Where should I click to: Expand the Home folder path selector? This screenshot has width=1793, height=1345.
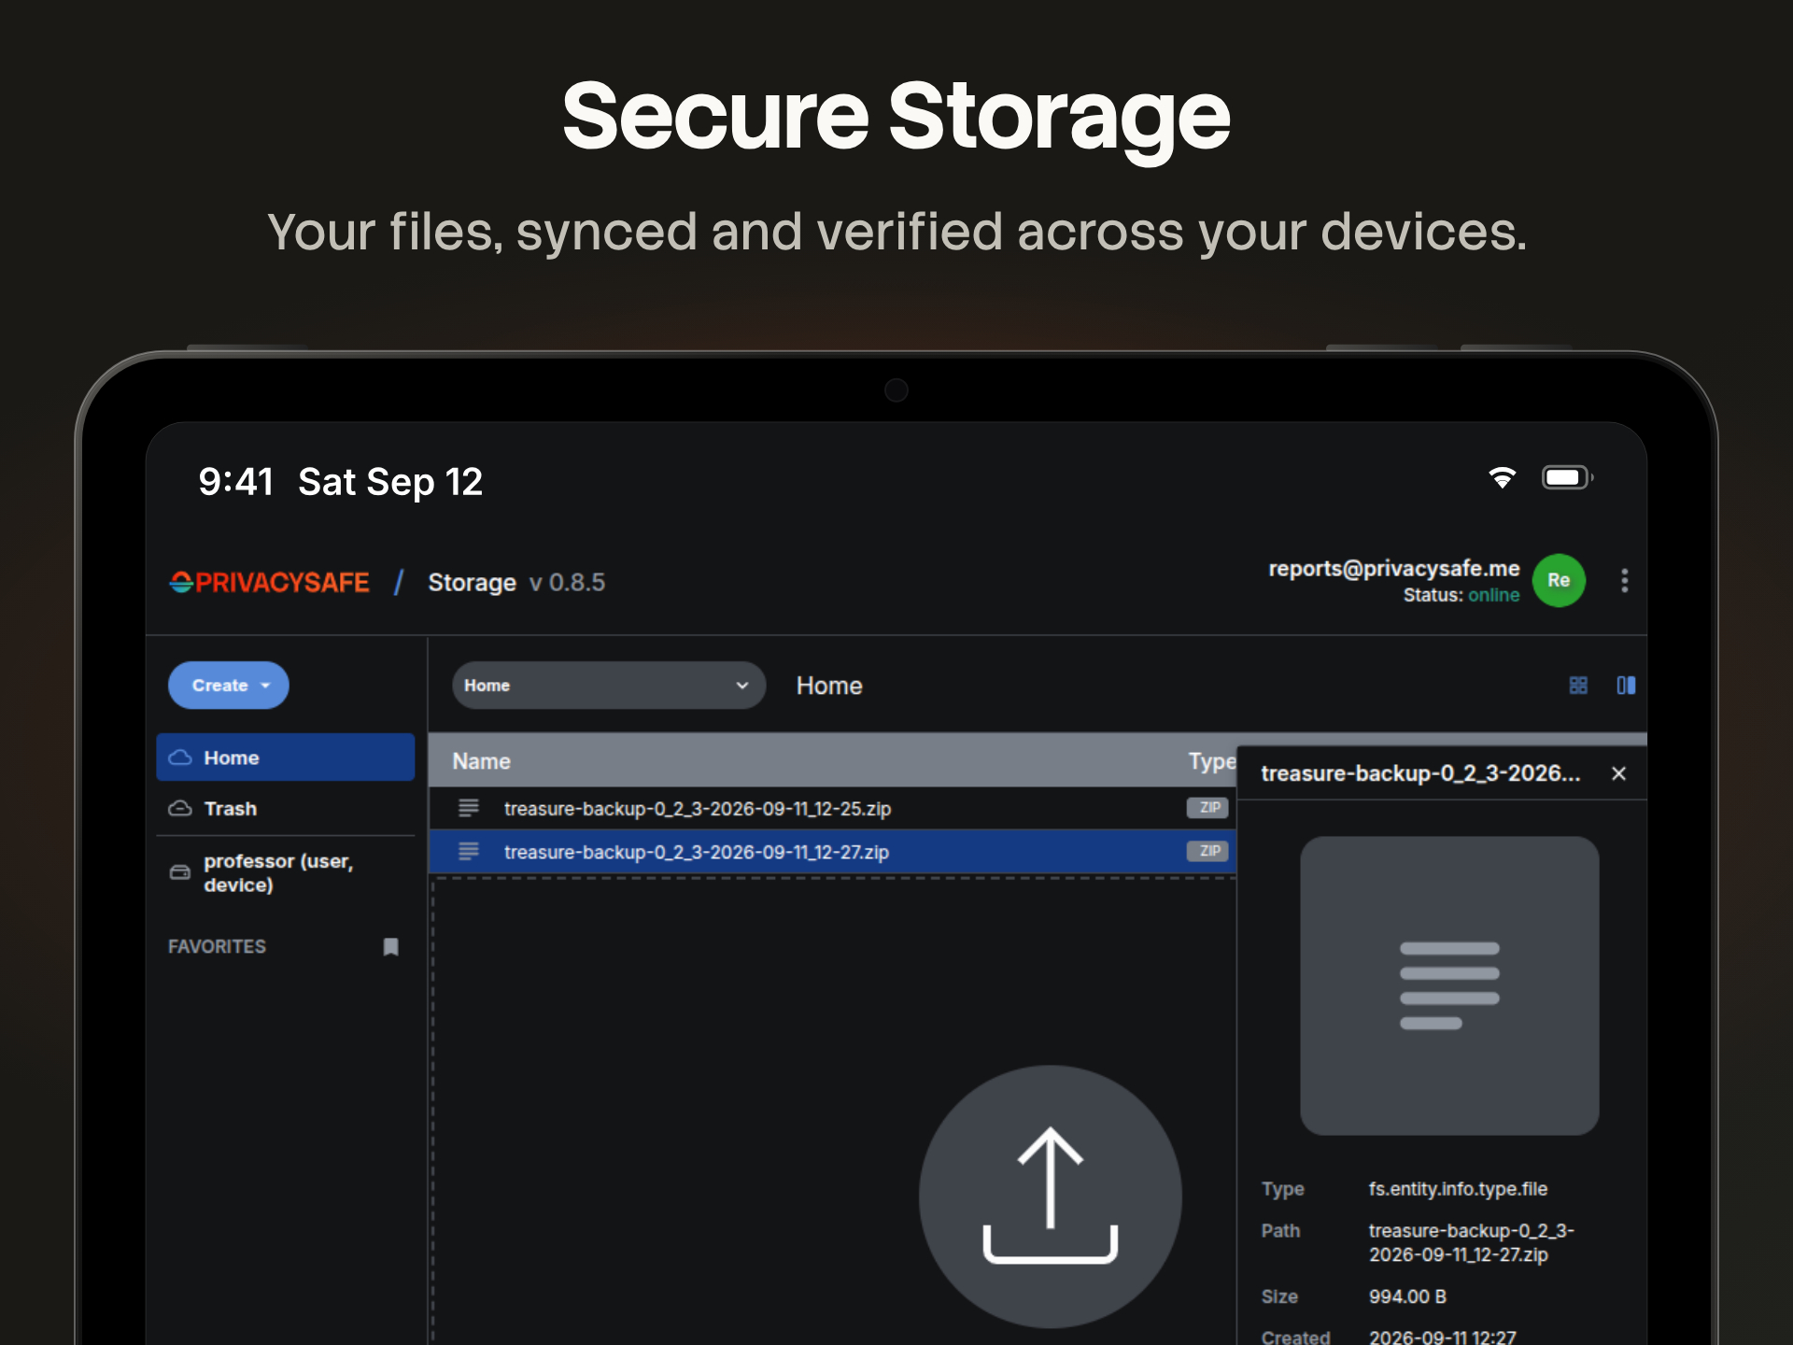609,685
